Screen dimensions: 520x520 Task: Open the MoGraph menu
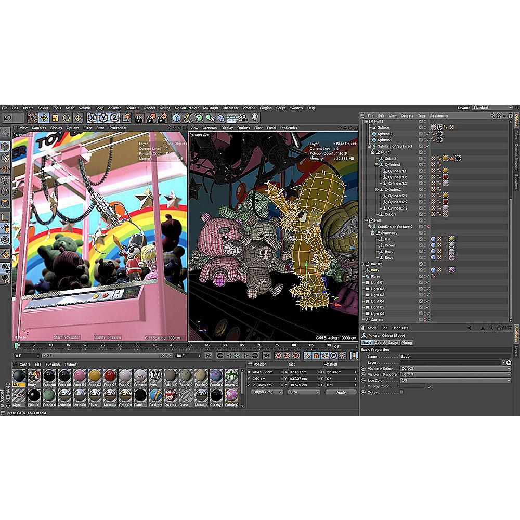211,108
